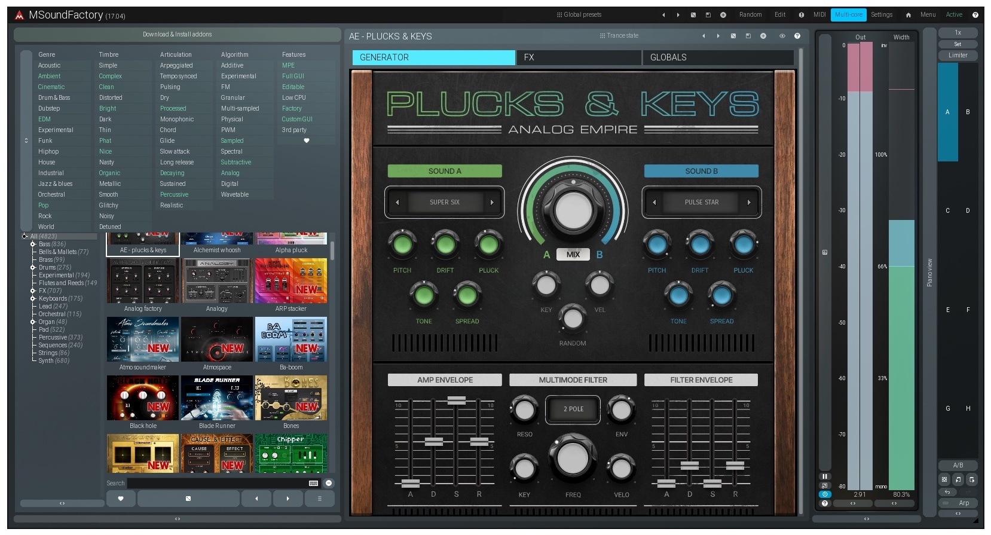Open the 2 POLE filter type selector

pos(573,409)
